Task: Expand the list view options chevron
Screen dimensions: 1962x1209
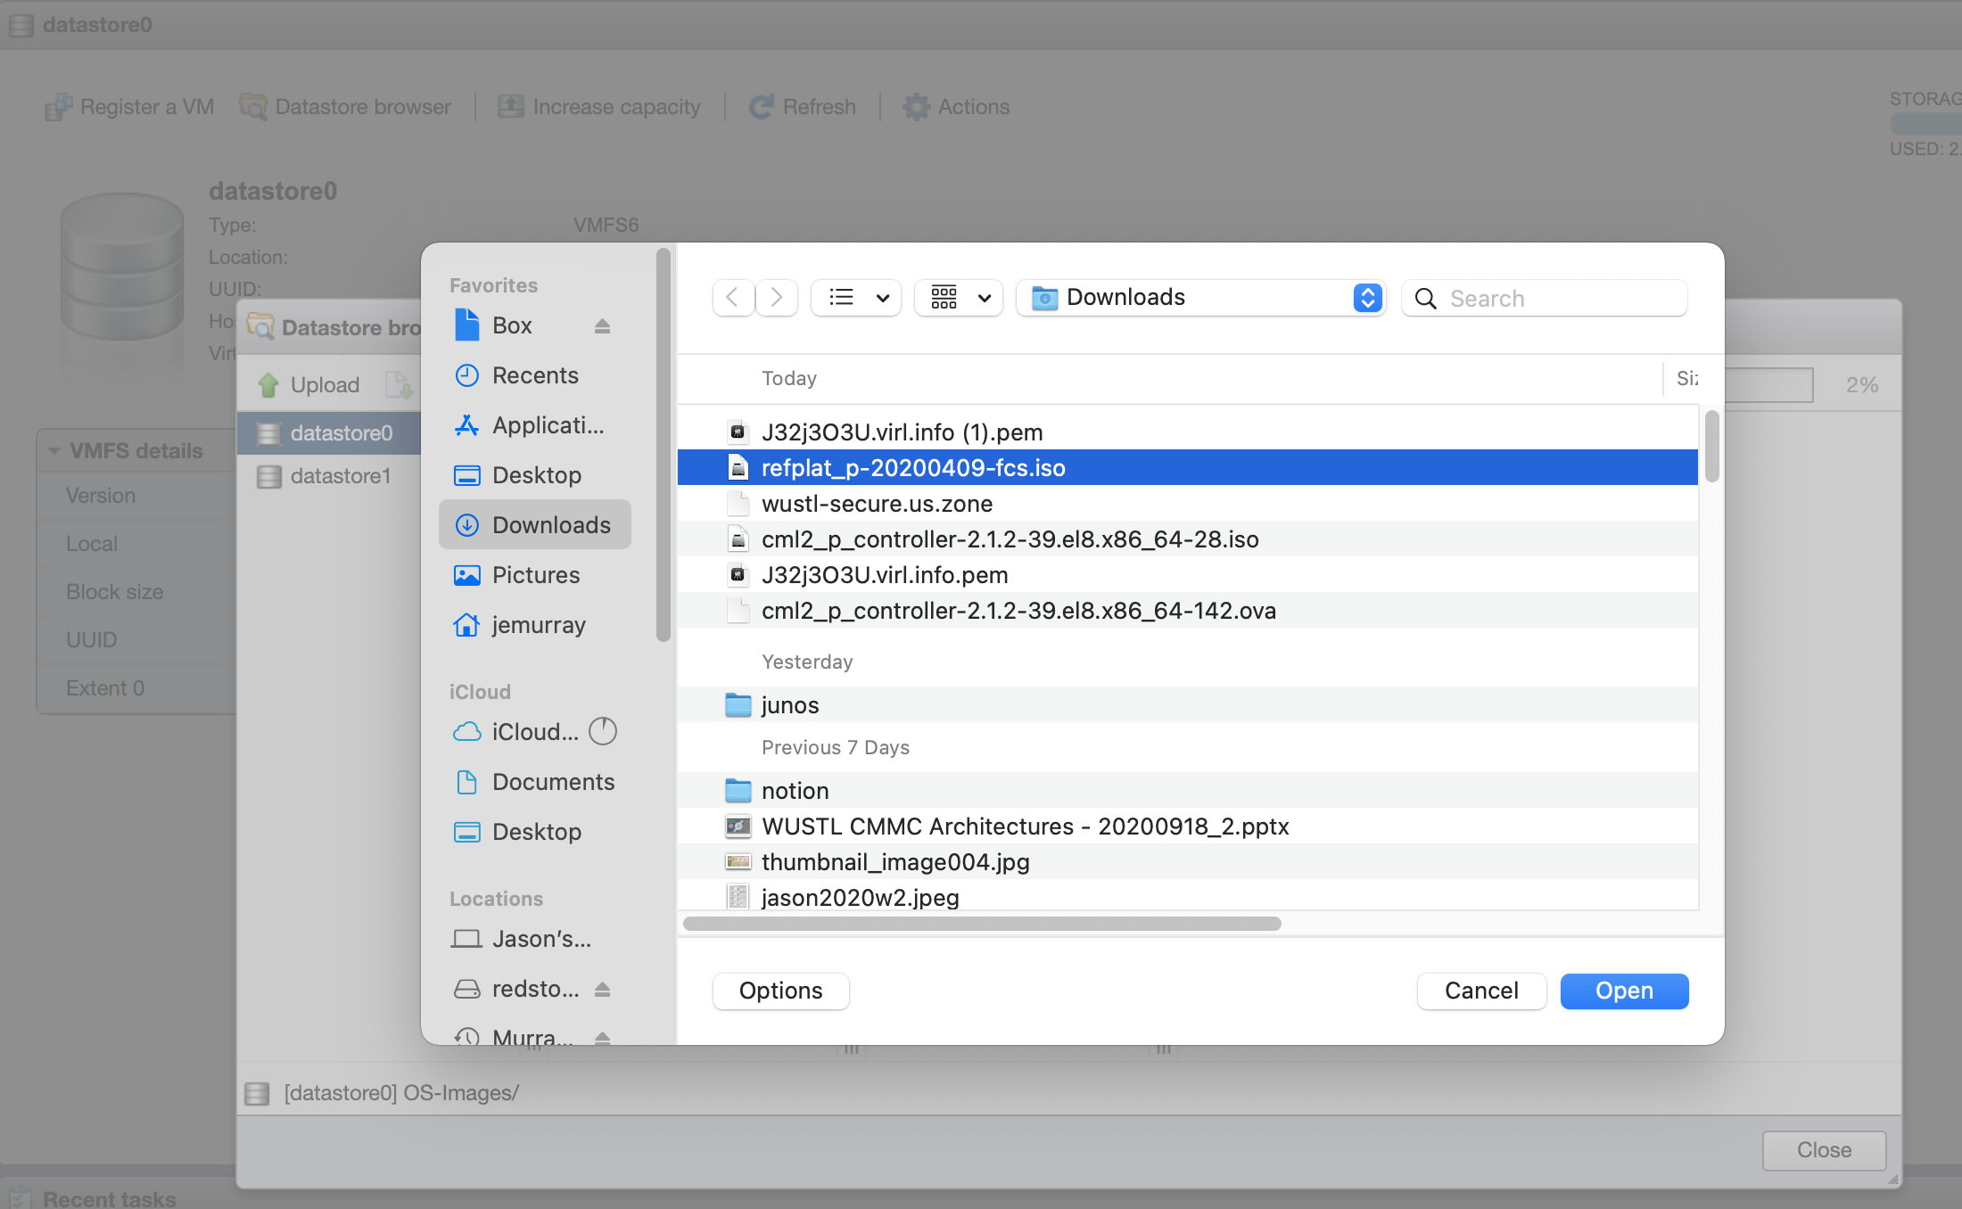Action: tap(883, 299)
